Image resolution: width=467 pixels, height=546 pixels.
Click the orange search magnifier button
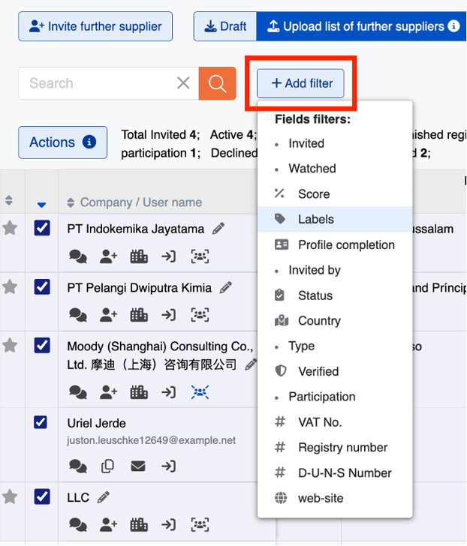[x=217, y=83]
